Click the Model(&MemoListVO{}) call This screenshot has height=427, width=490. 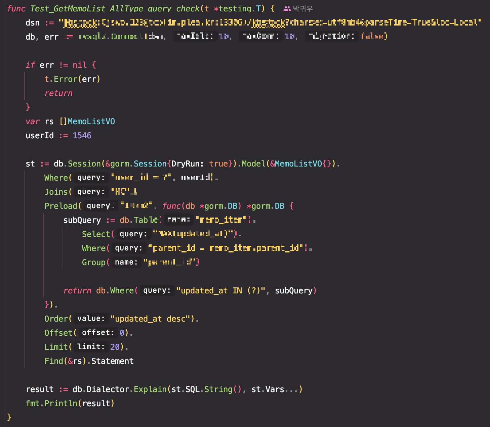(289, 164)
